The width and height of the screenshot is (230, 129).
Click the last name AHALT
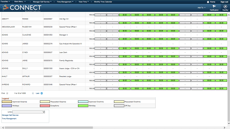pos(4,76)
